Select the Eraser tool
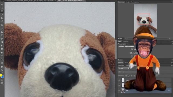Screen dimensions: 173x97 (x=2, y=39)
